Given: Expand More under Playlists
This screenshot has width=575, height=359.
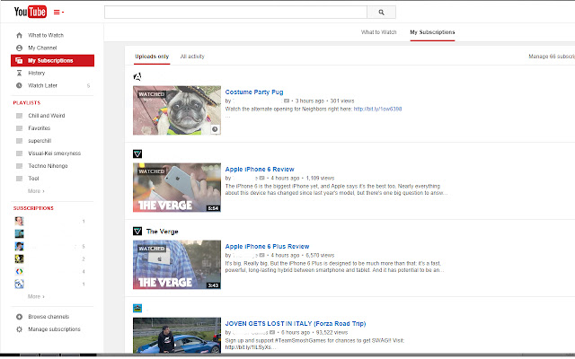Looking at the screenshot, I should point(36,191).
